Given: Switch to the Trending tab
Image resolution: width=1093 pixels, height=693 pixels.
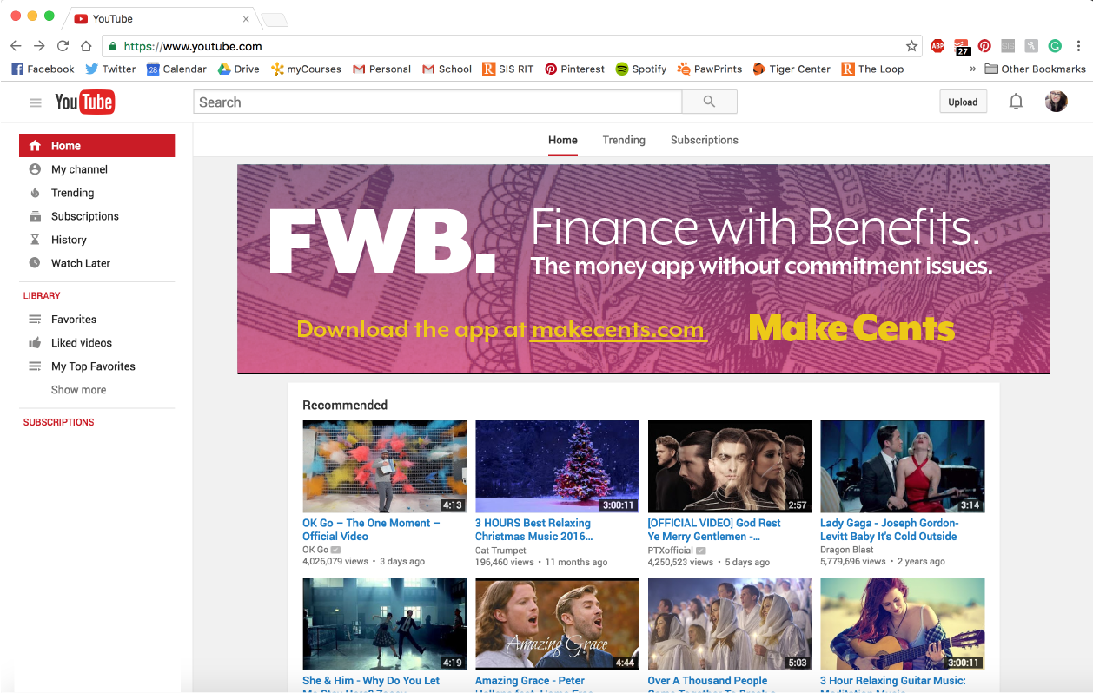Looking at the screenshot, I should point(624,140).
